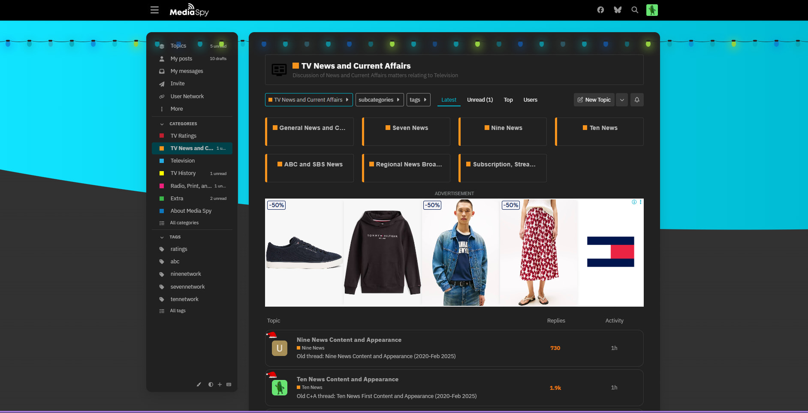Click the notification bell icon
The width and height of the screenshot is (808, 413).
(x=637, y=99)
